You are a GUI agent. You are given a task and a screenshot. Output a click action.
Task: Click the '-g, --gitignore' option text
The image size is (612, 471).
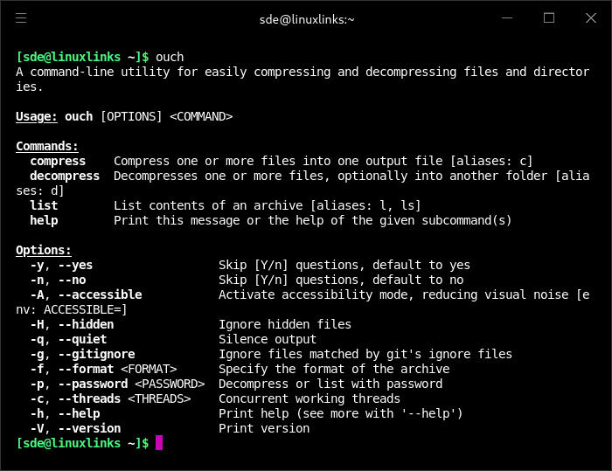[82, 354]
